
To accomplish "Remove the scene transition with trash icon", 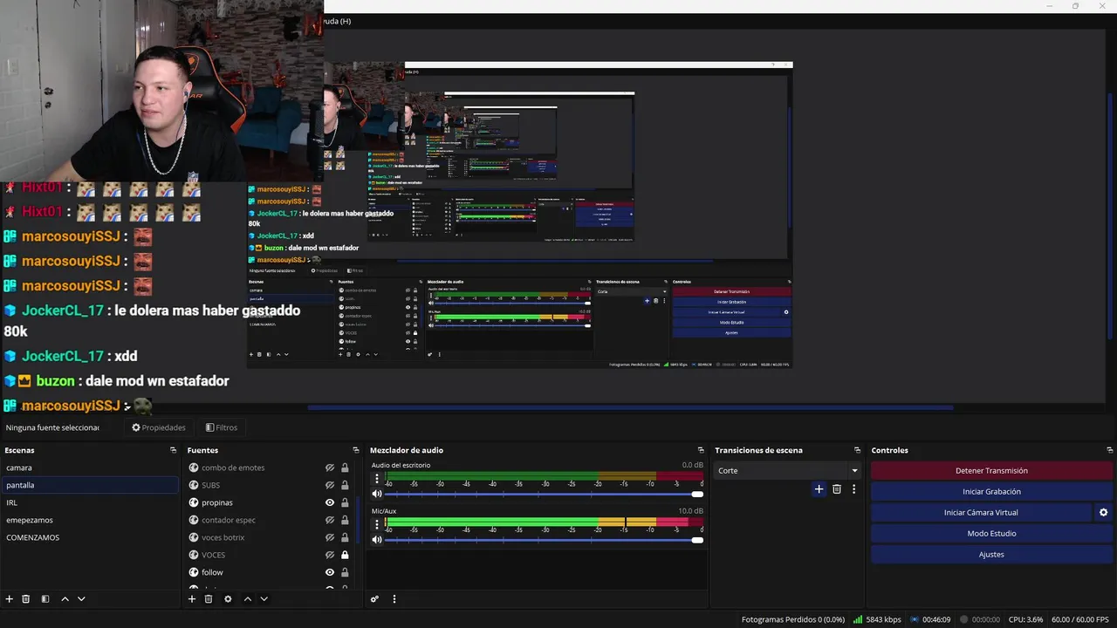I will tap(837, 489).
